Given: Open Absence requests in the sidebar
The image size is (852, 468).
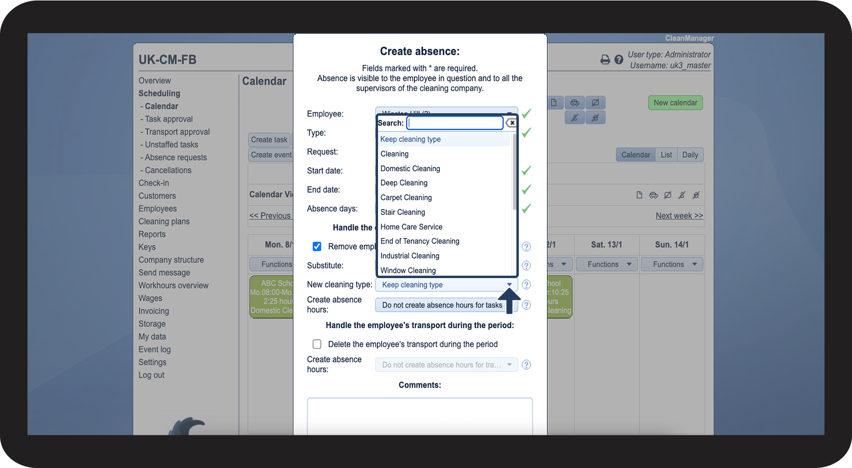Looking at the screenshot, I should [176, 158].
